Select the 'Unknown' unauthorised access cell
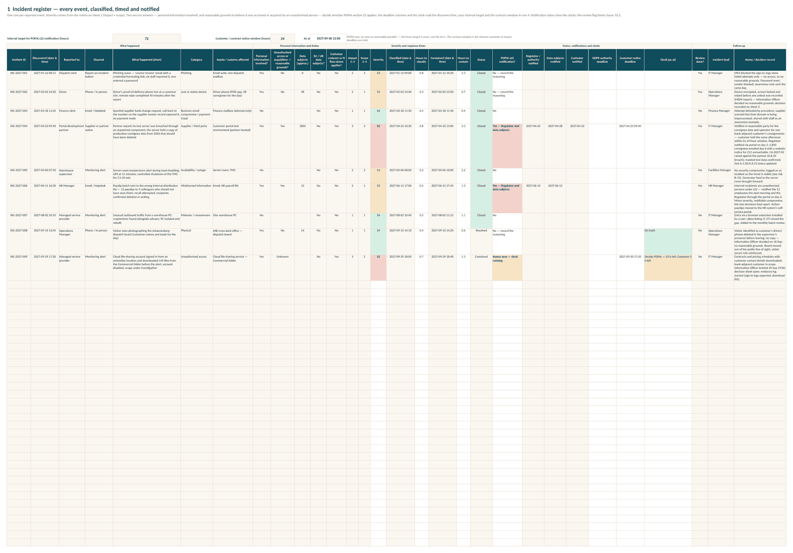The height and width of the screenshot is (553, 793). pos(282,267)
